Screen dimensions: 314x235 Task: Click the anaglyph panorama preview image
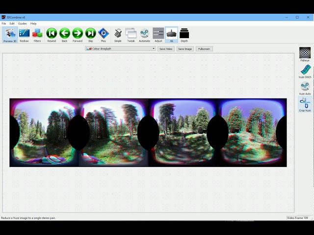point(148,133)
